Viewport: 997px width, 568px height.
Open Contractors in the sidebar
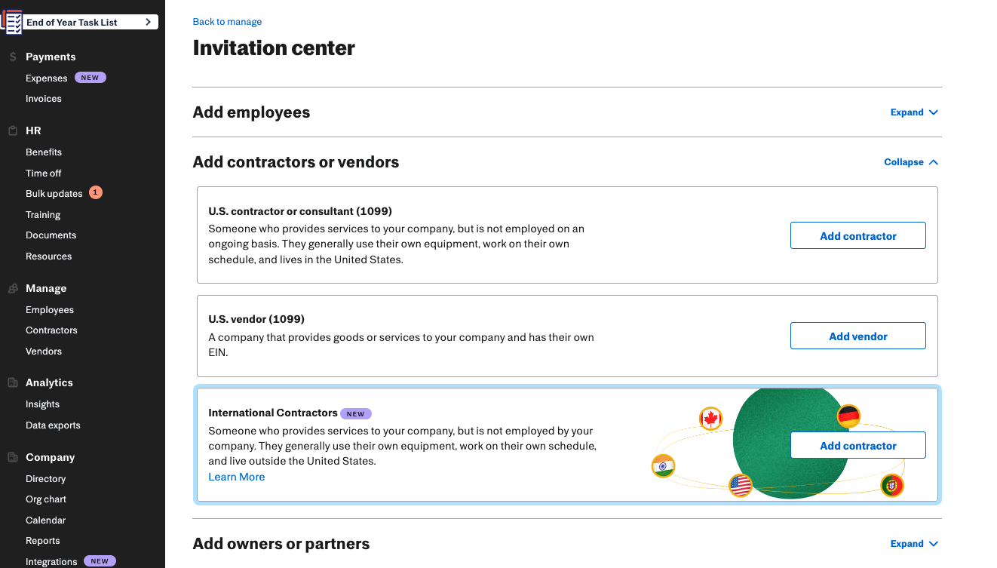[x=51, y=330]
